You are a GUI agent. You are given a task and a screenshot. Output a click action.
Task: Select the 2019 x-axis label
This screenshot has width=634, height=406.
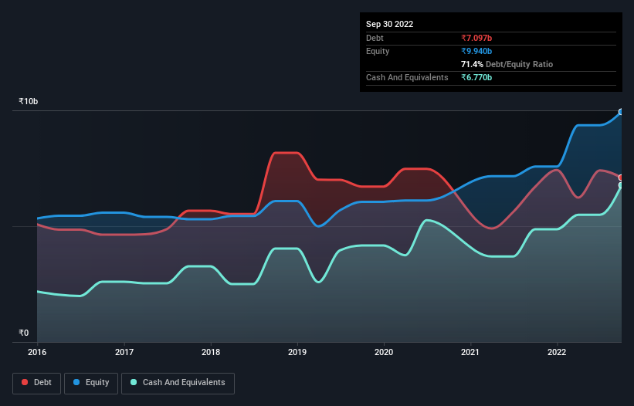coord(297,352)
